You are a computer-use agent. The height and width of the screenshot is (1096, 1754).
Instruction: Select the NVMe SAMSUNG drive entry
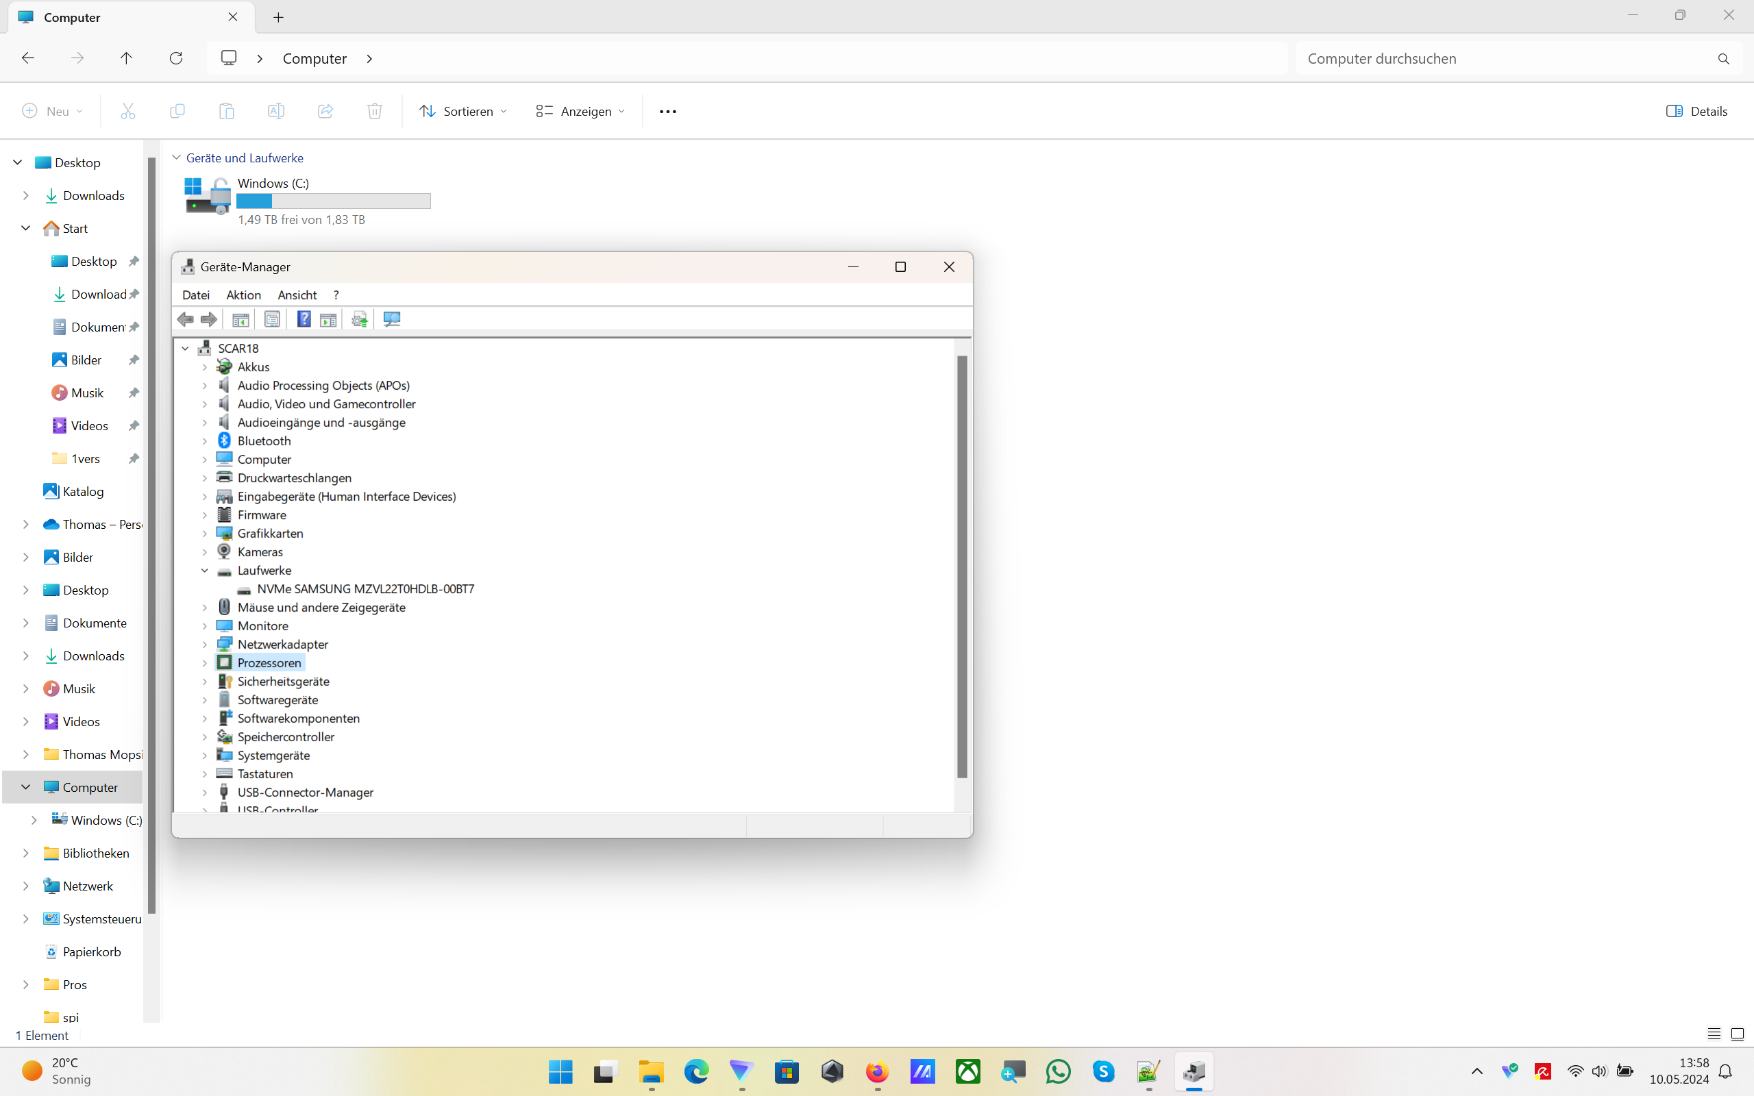click(x=365, y=588)
